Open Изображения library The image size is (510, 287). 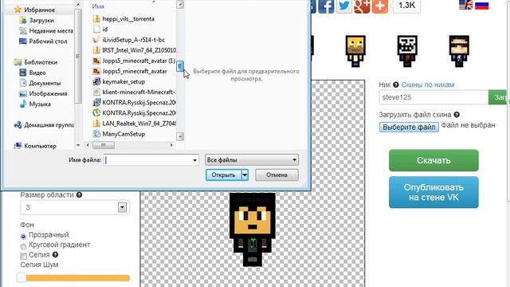point(43,93)
